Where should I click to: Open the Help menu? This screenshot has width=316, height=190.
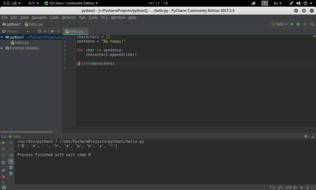132,17
